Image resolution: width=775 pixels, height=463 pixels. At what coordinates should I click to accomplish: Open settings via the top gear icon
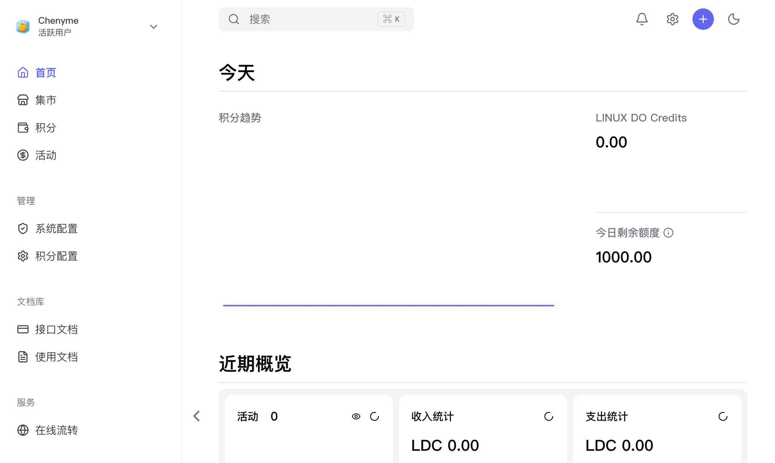pyautogui.click(x=672, y=19)
